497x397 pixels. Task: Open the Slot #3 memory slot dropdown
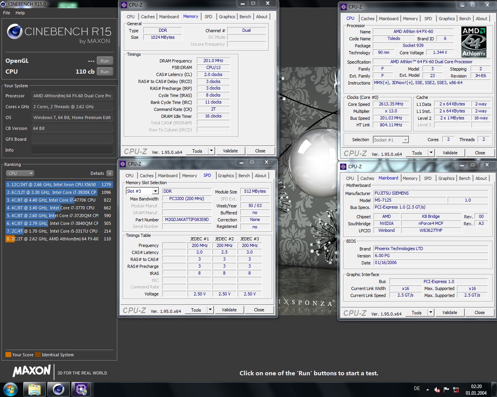[155, 191]
